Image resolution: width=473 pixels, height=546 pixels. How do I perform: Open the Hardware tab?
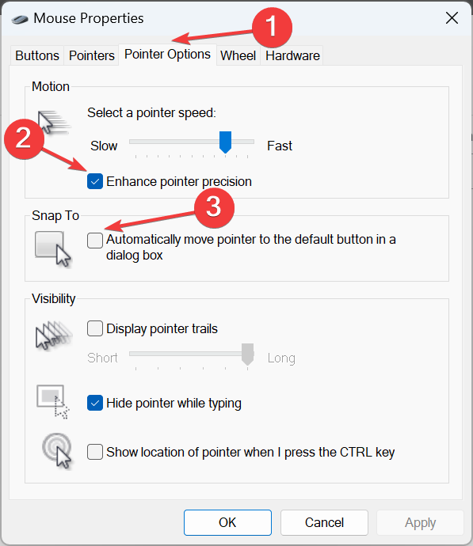pos(292,55)
